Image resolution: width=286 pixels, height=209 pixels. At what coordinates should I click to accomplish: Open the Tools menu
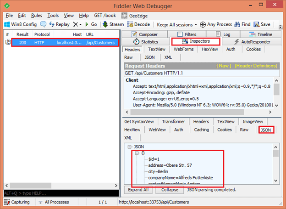click(x=53, y=16)
